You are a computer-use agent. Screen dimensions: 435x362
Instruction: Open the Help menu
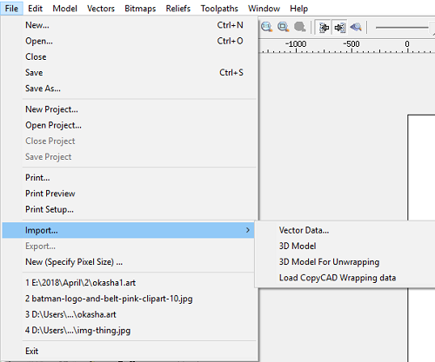click(298, 9)
